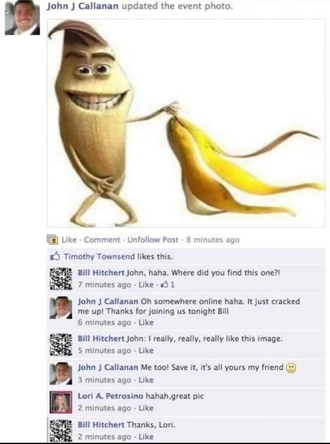
Task: Open John J Callanan name in post header
Action: pos(82,6)
